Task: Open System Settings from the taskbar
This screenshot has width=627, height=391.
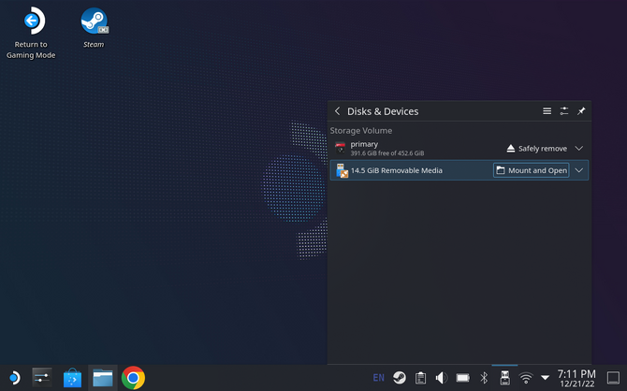Action: tap(42, 378)
